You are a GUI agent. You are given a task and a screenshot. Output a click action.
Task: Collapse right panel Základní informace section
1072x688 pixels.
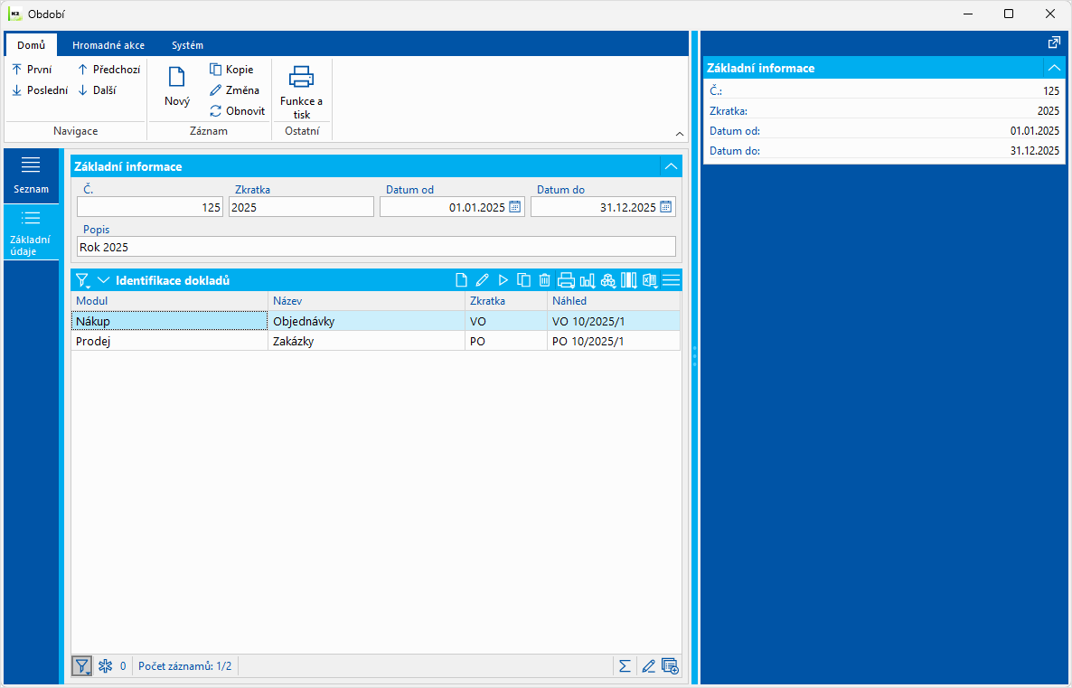(x=1054, y=68)
